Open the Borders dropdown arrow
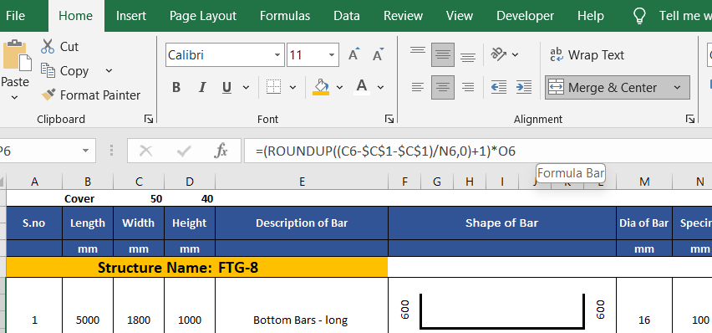Image resolution: width=712 pixels, height=333 pixels. (292, 87)
